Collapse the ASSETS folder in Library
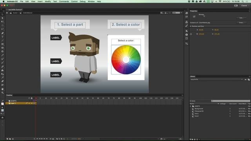 pyautogui.click(x=191, y=106)
